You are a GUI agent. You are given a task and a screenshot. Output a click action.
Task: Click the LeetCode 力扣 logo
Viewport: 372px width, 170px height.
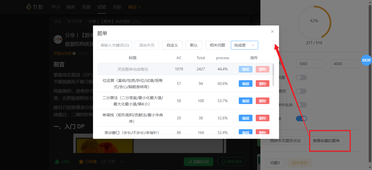[35, 7]
